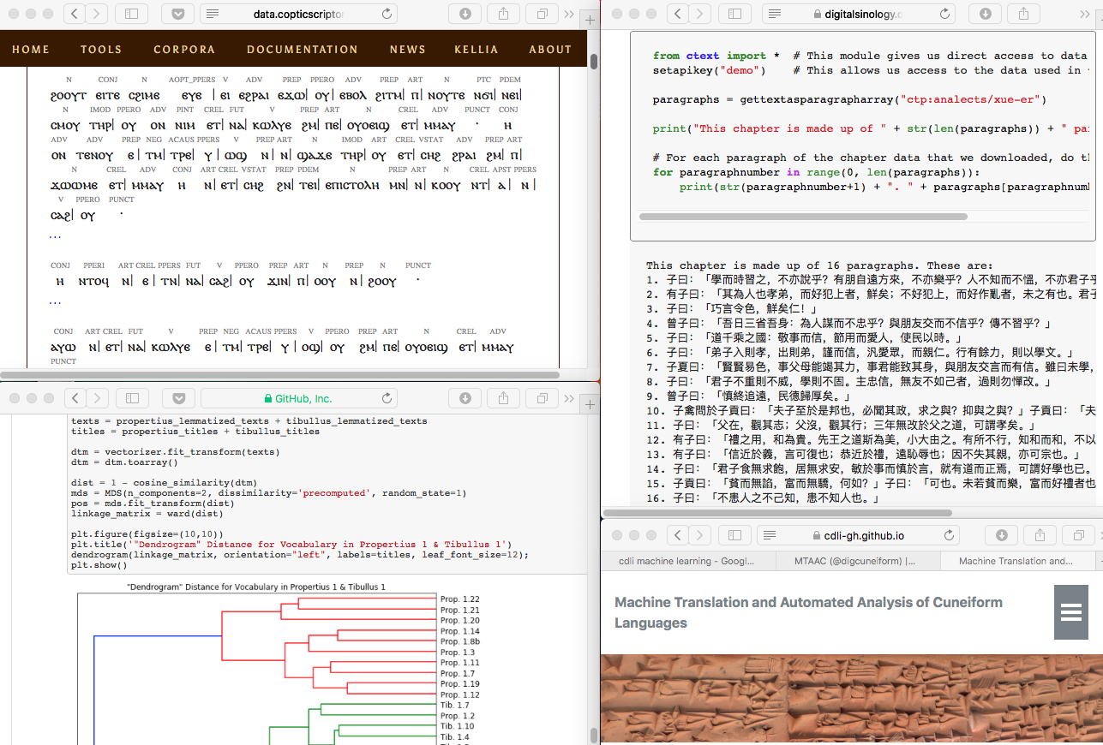This screenshot has height=745, width=1103.
Task: Show tab overview in Coptic Scriptorium window
Action: [542, 14]
